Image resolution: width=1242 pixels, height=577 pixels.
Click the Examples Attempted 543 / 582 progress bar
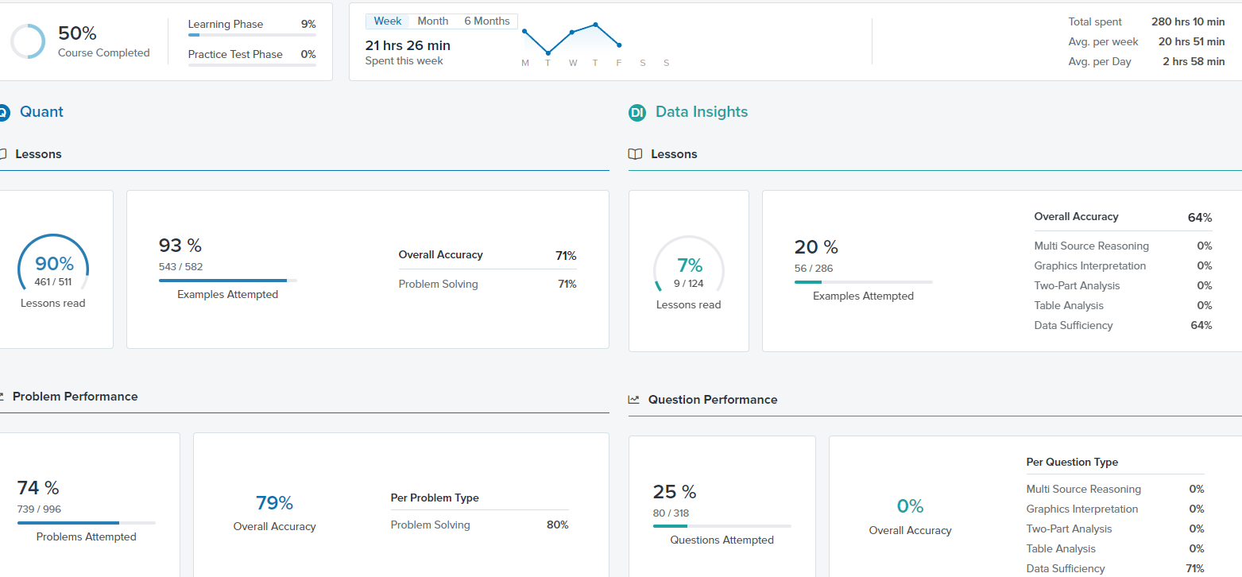click(228, 281)
